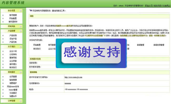Open 企业介绍 in the sidebar

pos(13,51)
